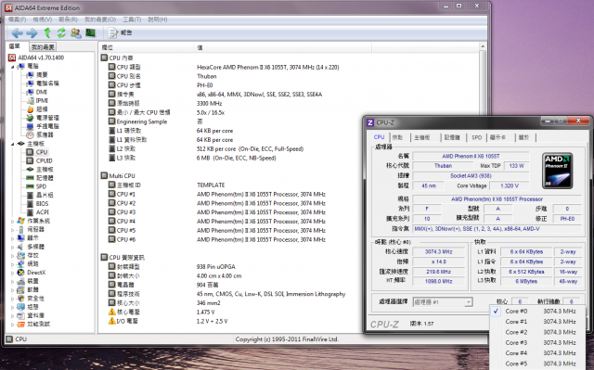594x370 pixels.
Task: Switch to CPU-Z 記憶體 memory tab
Action: click(452, 137)
